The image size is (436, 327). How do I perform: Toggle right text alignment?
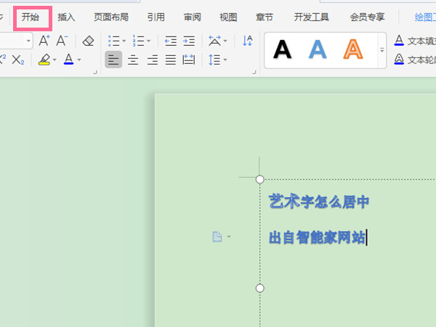pos(151,60)
